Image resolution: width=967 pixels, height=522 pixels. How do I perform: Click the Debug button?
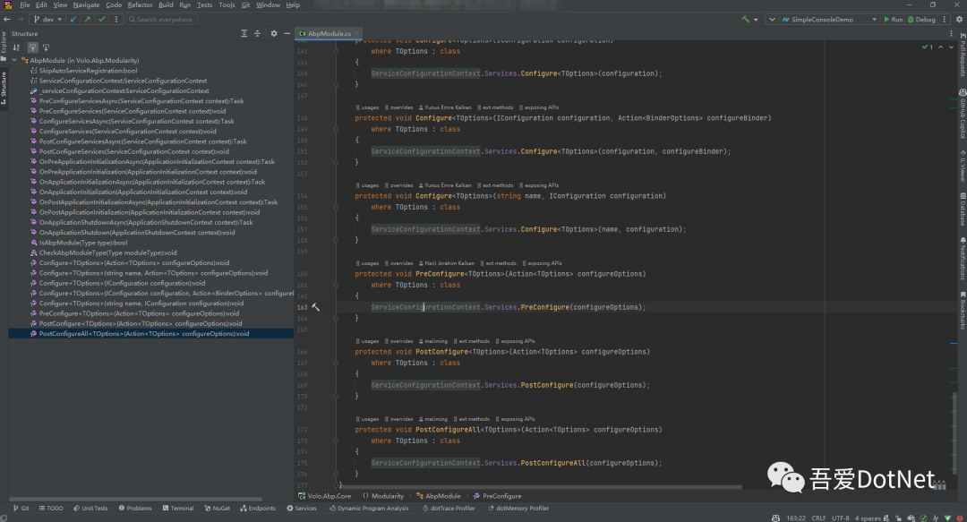coord(921,20)
